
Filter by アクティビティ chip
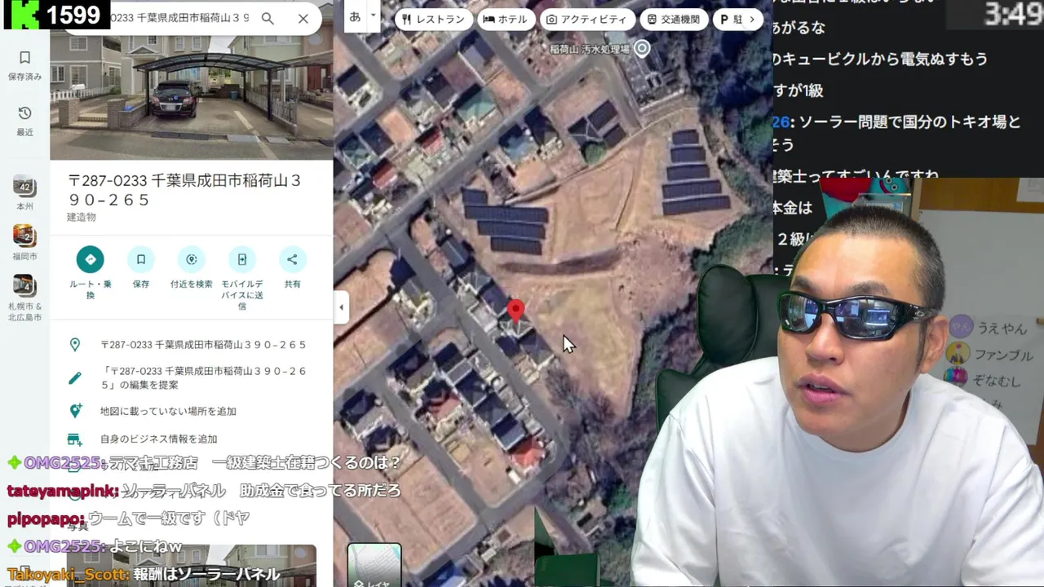586,19
